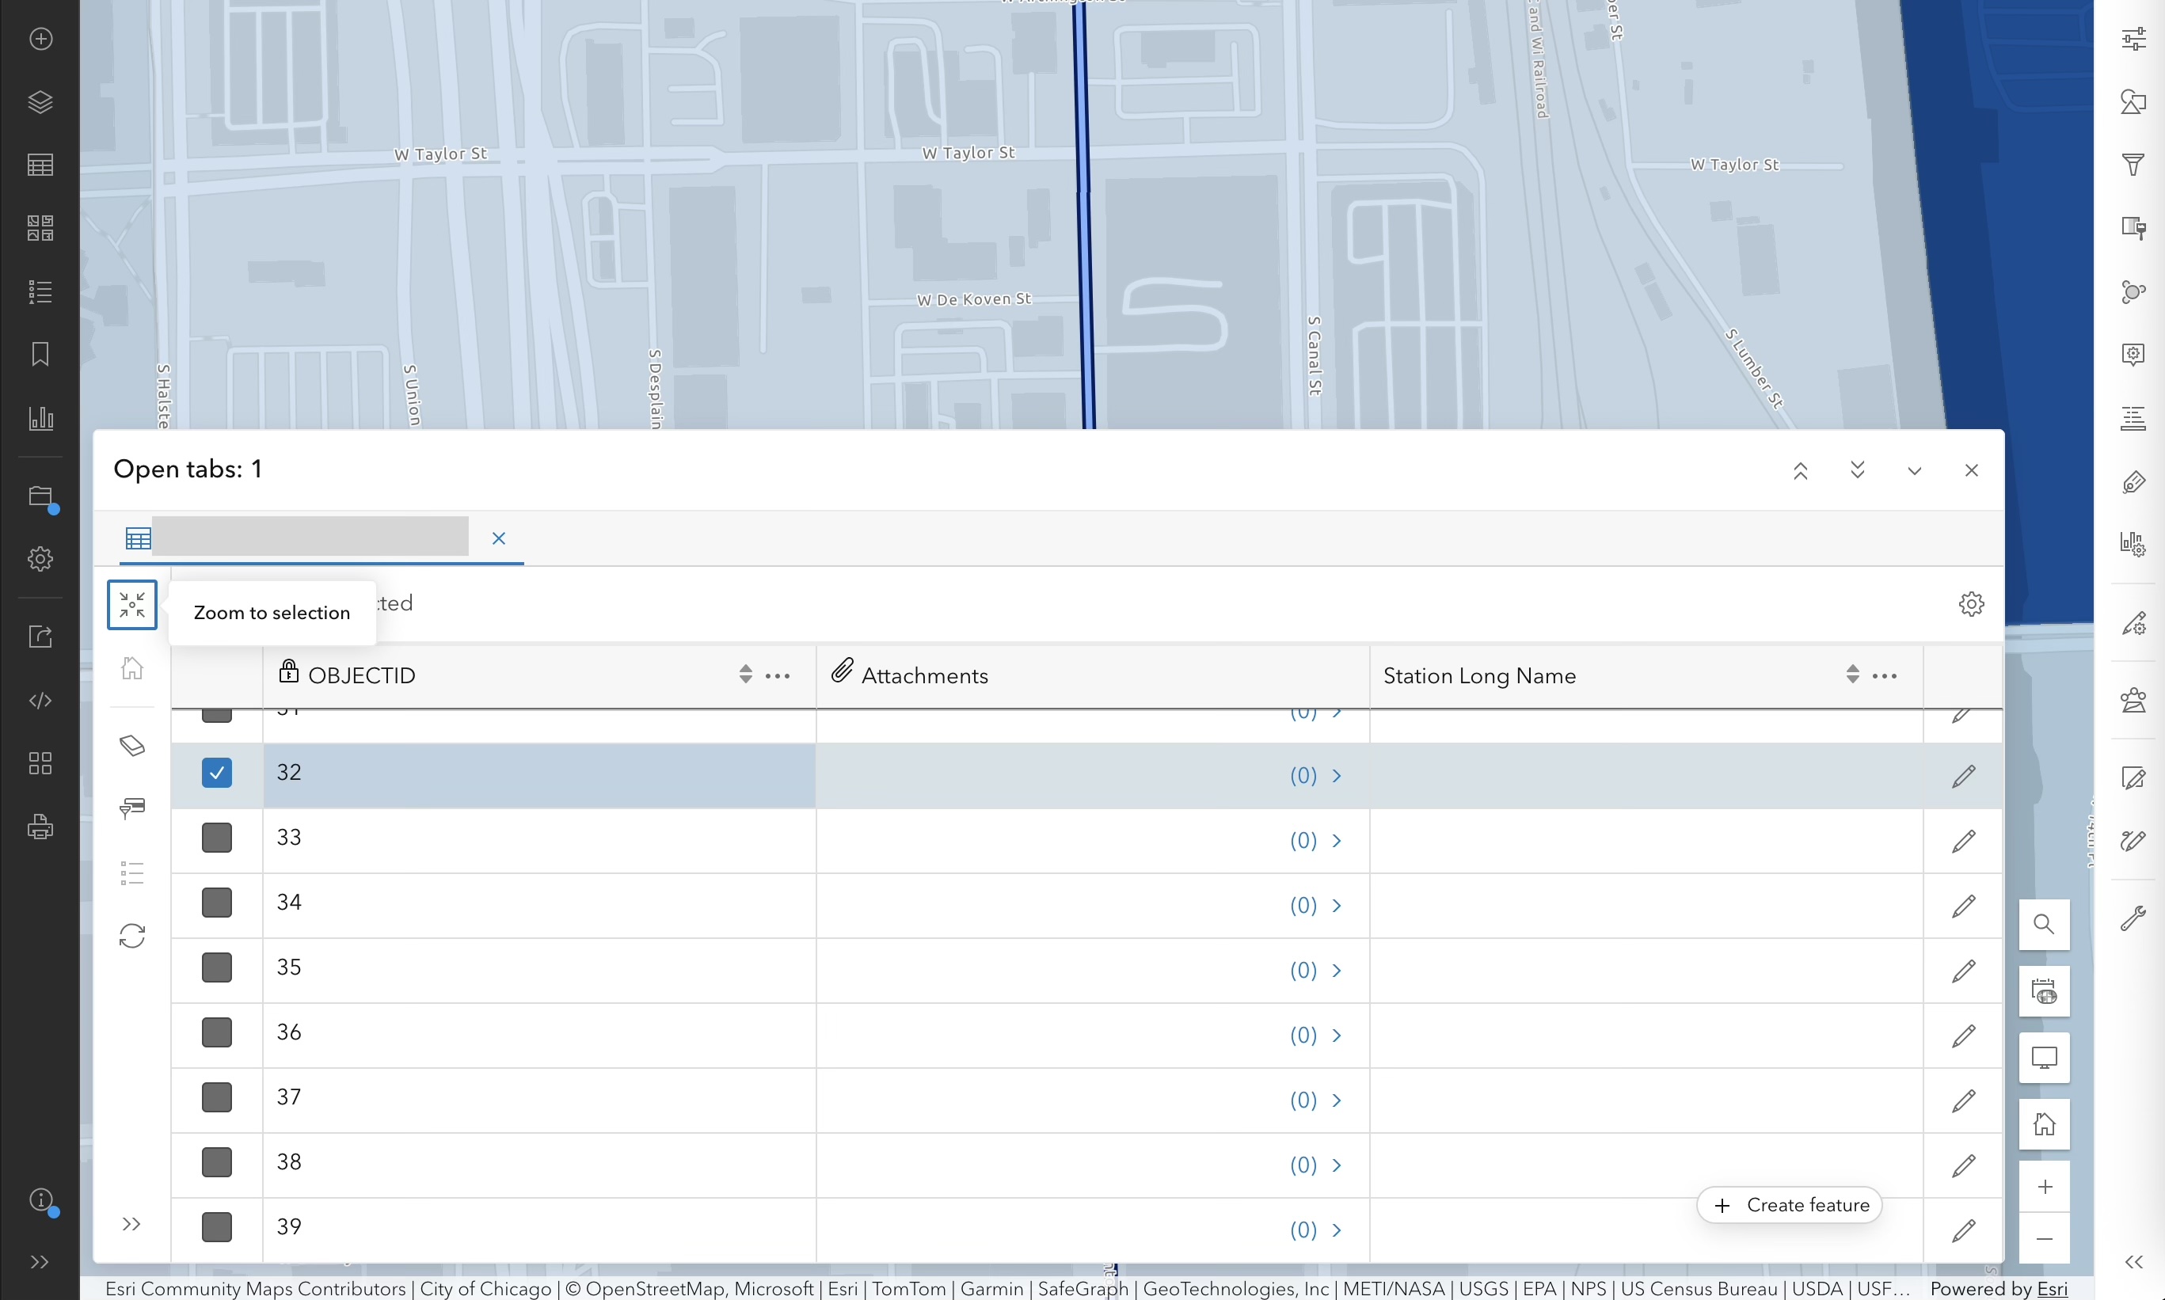Open Station Long Name column options menu
This screenshot has height=1300, width=2165.
click(x=1885, y=675)
